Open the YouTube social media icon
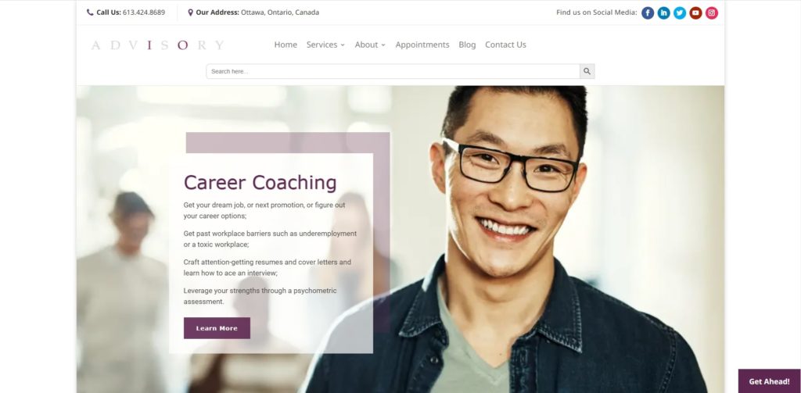 coord(695,13)
